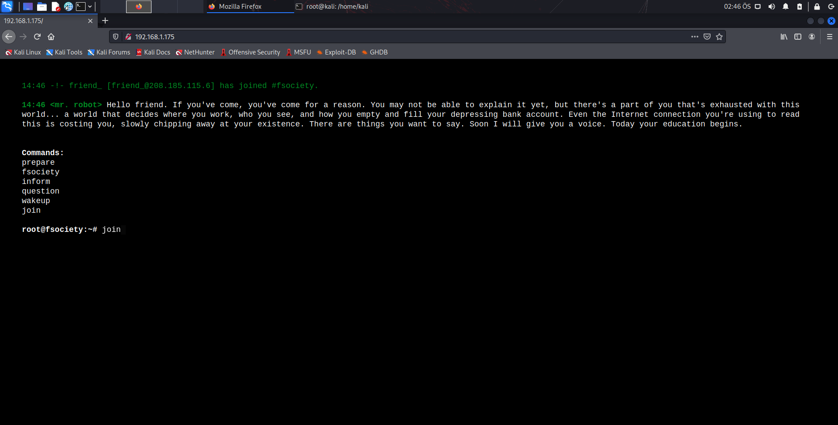Open the Firefox Library menu

tap(784, 37)
